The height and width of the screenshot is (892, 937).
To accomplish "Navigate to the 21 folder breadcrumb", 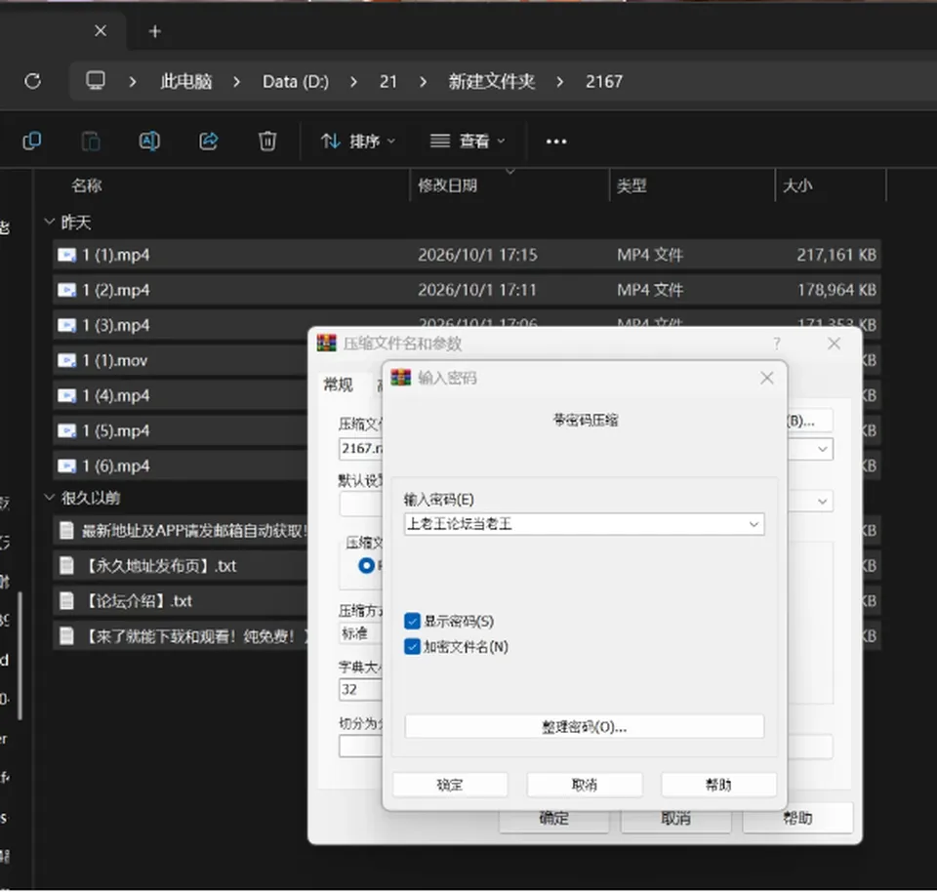I will [388, 81].
